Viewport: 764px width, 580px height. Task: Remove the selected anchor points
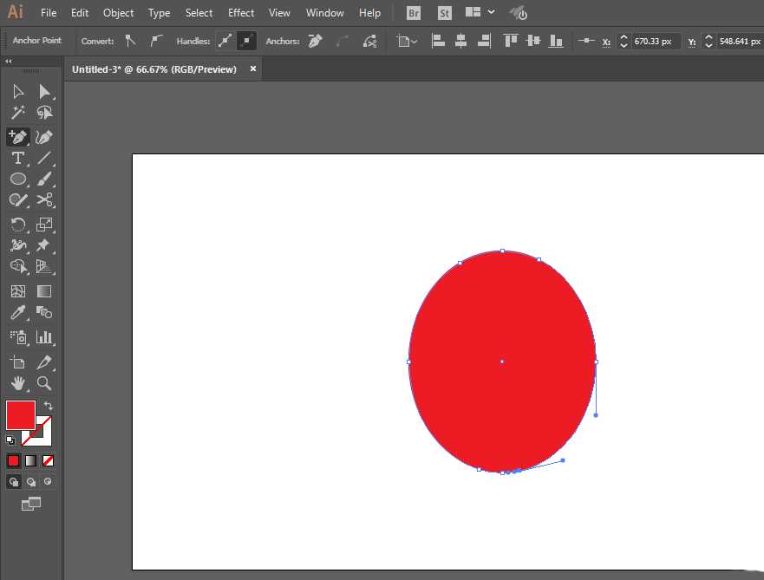click(x=315, y=41)
